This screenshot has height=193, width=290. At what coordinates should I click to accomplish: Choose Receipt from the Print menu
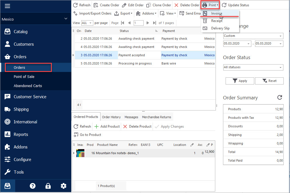(220, 21)
